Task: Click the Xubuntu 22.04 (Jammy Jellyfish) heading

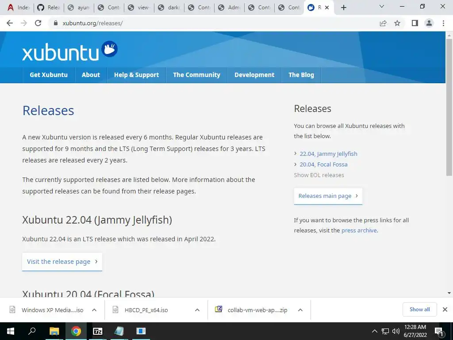Action: pyautogui.click(x=97, y=220)
